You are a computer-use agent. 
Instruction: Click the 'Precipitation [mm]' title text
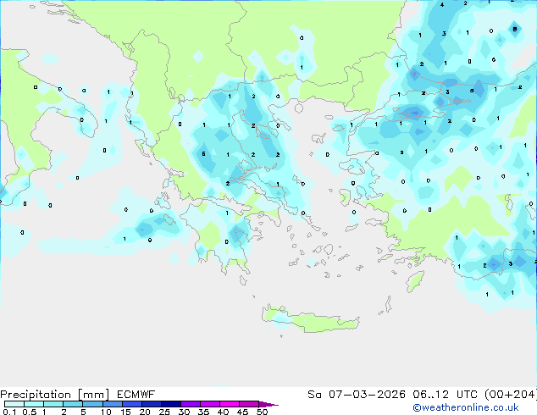tap(54, 395)
